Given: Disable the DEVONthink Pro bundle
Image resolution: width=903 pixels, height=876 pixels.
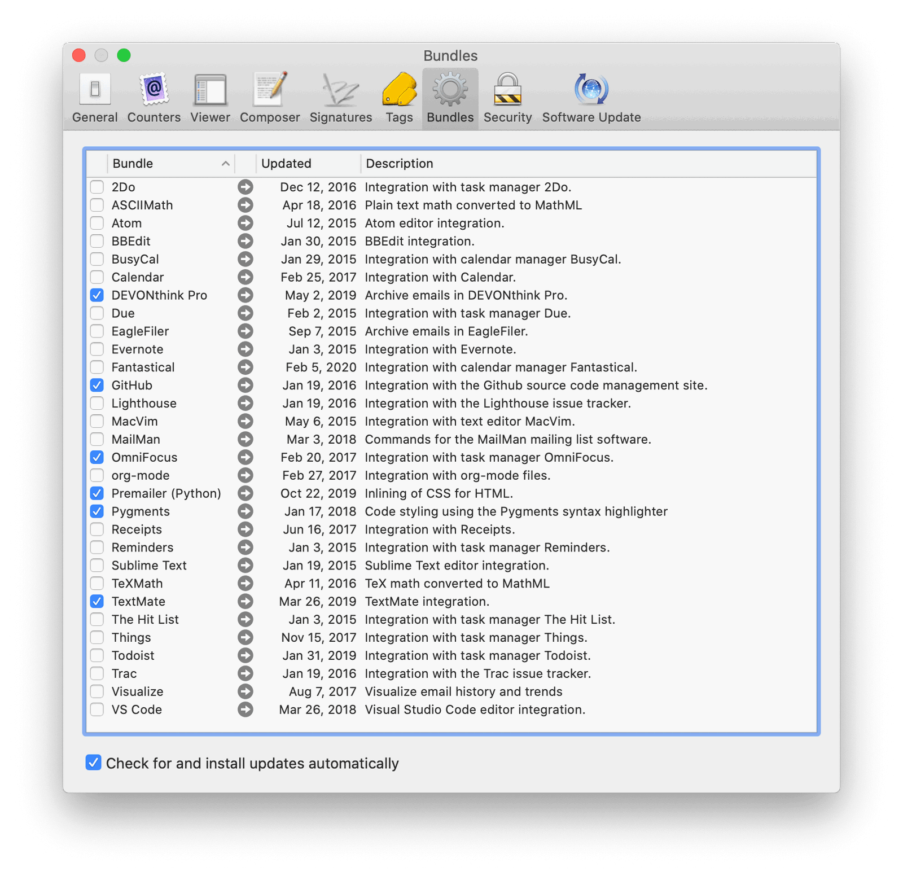Looking at the screenshot, I should (97, 295).
